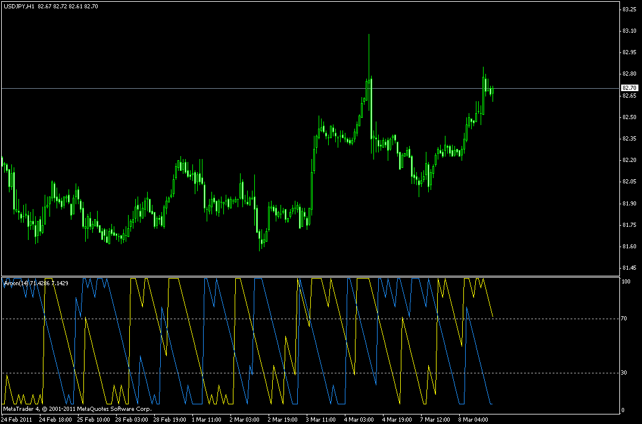Click the 24 Feb 2011 date label
642x424 pixels.
coord(17,419)
